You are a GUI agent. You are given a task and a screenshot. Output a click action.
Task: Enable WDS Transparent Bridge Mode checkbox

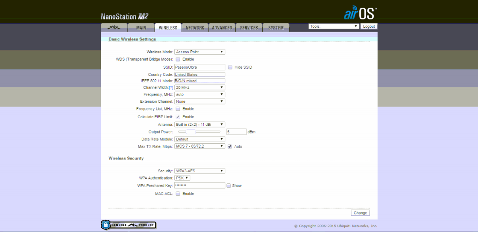(x=178, y=59)
